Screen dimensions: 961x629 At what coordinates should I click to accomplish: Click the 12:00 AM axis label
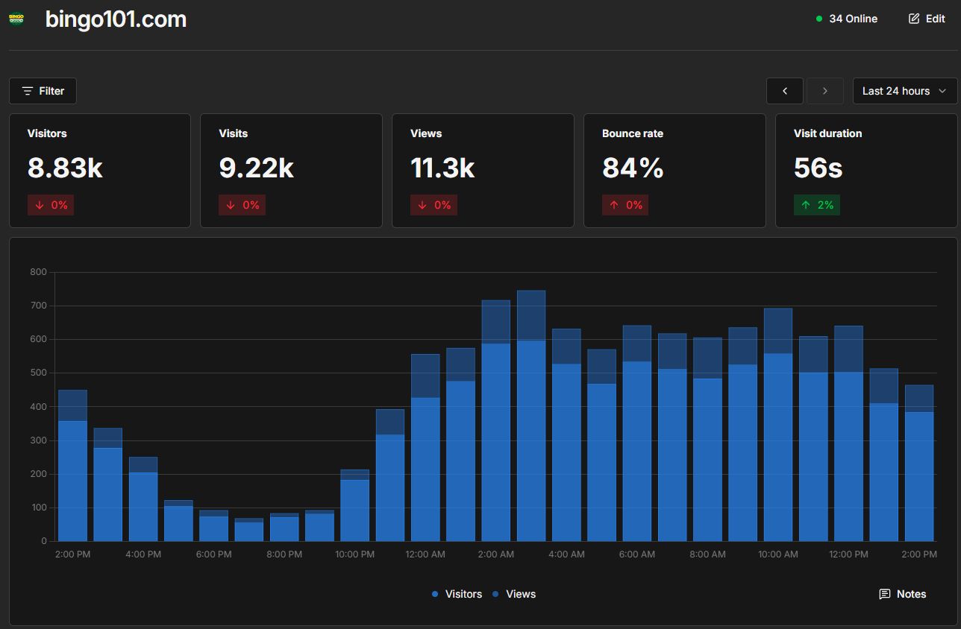425,554
